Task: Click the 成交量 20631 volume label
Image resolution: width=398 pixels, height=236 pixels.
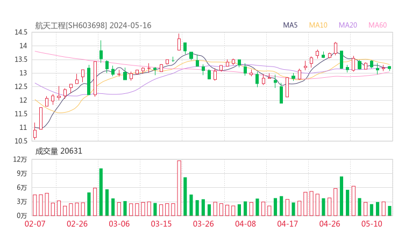Action: pos(59,151)
